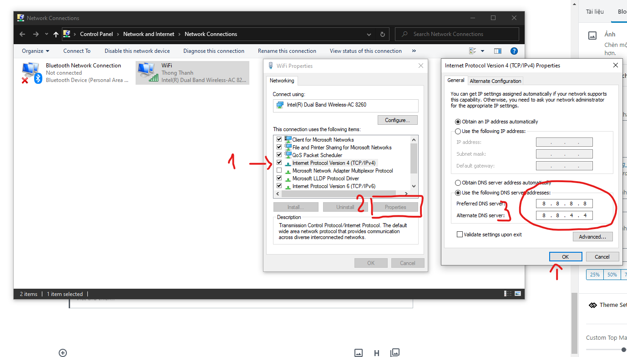Viewport: 627px width, 357px height.
Task: Toggle Client for Microsoft Networks checkbox
Action: tap(279, 139)
